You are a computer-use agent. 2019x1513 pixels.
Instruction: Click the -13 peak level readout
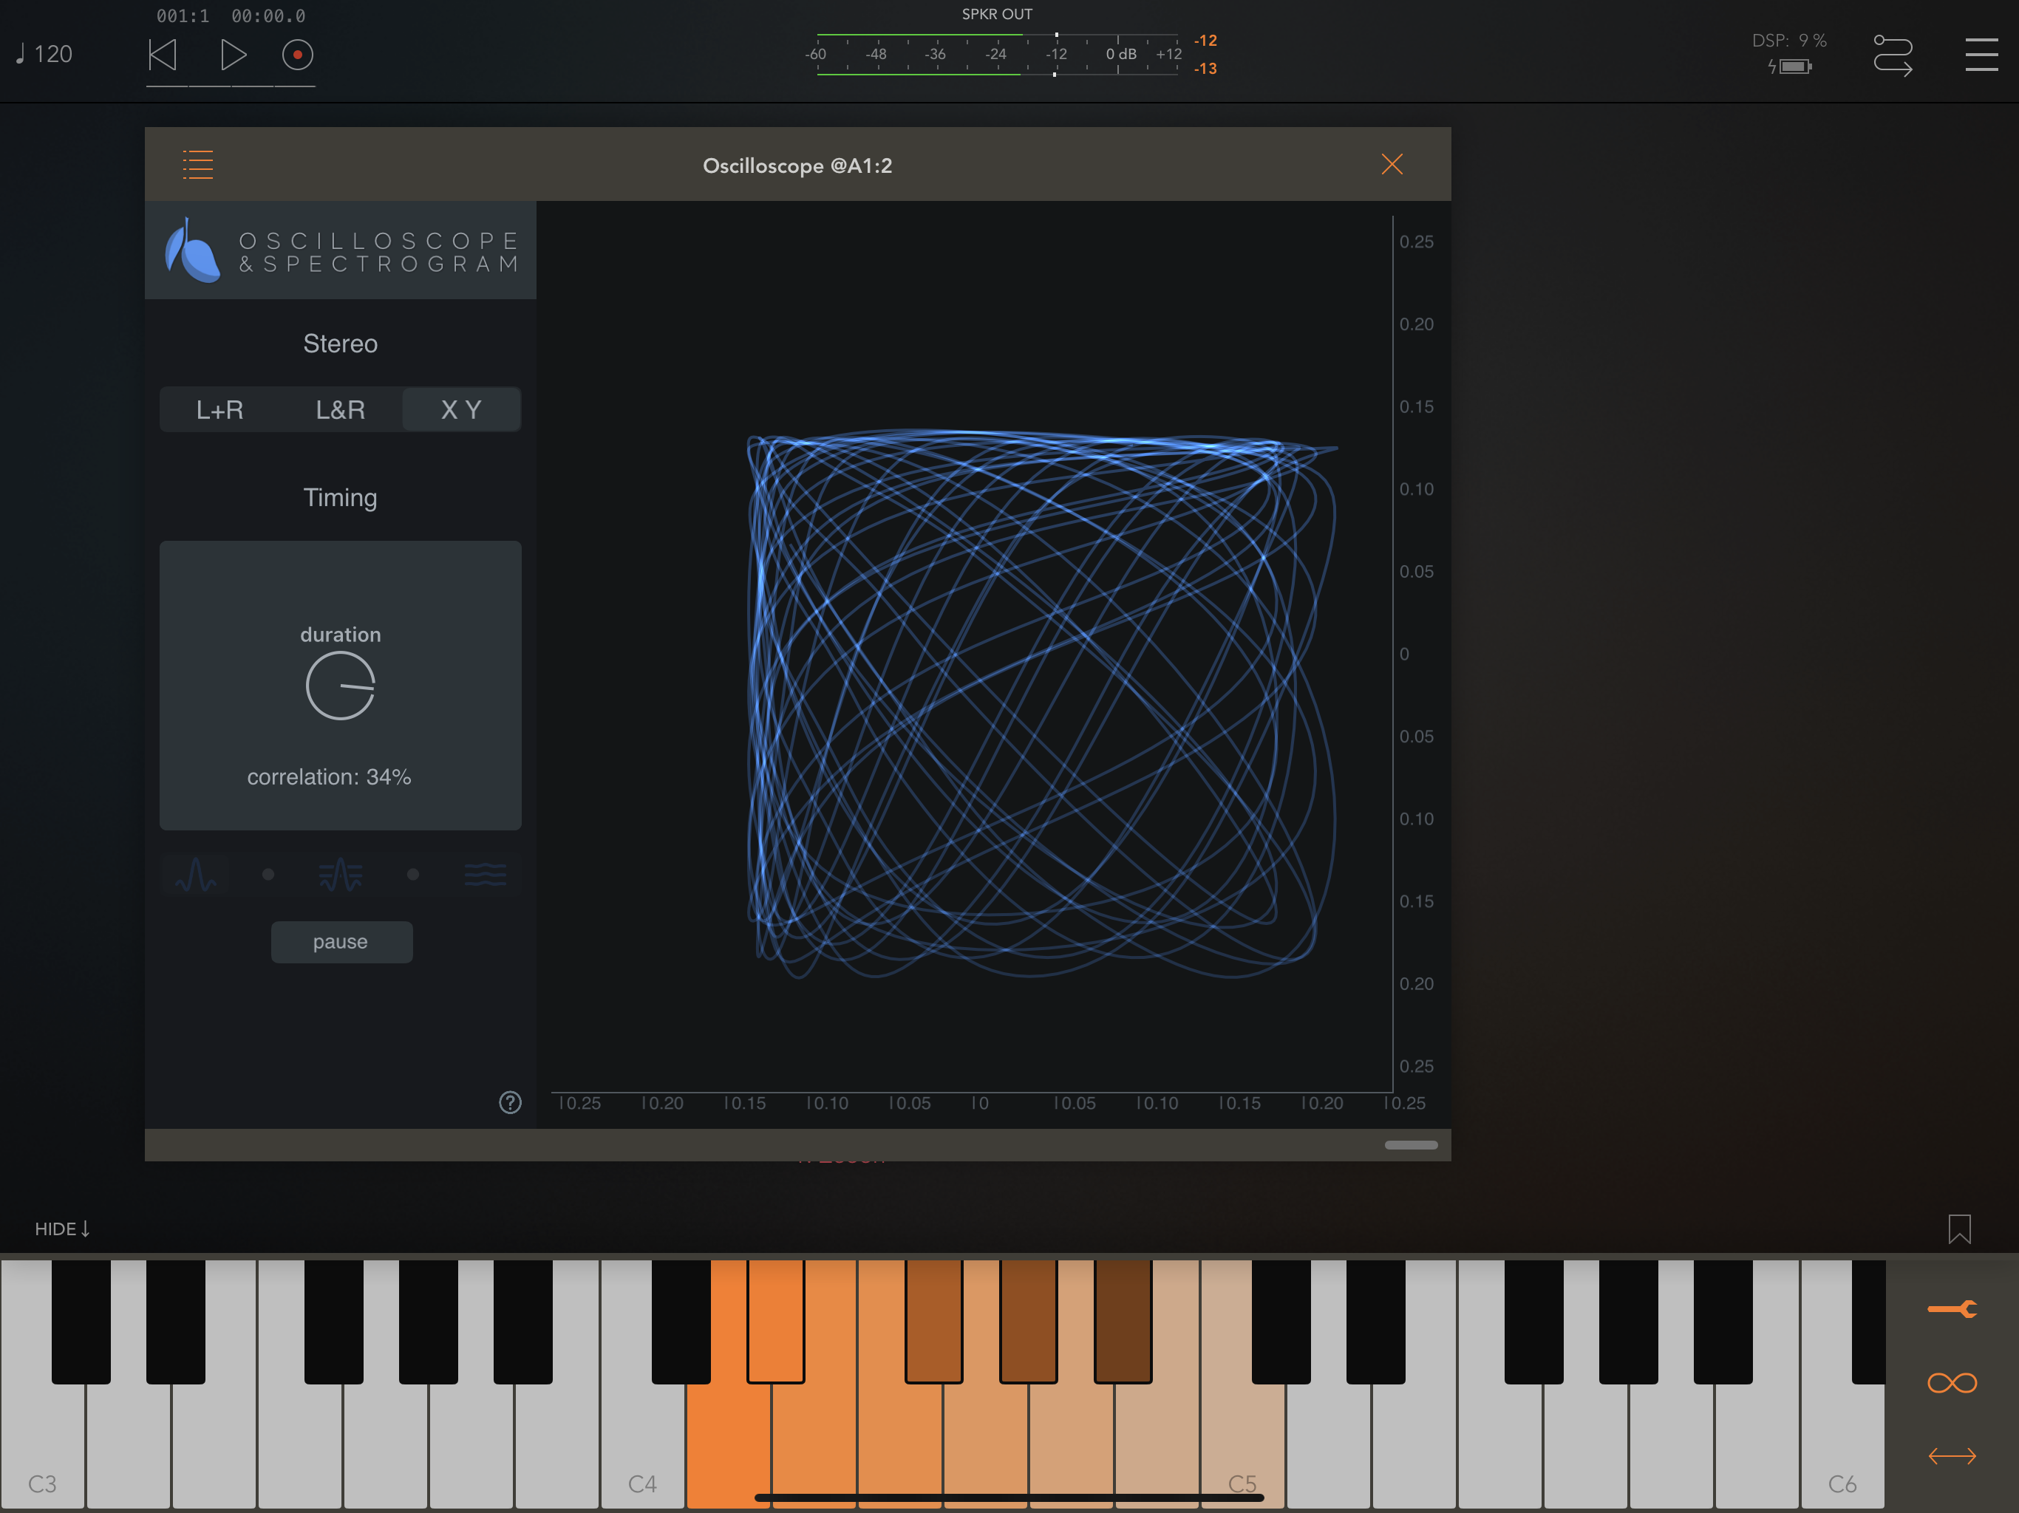click(x=1206, y=69)
